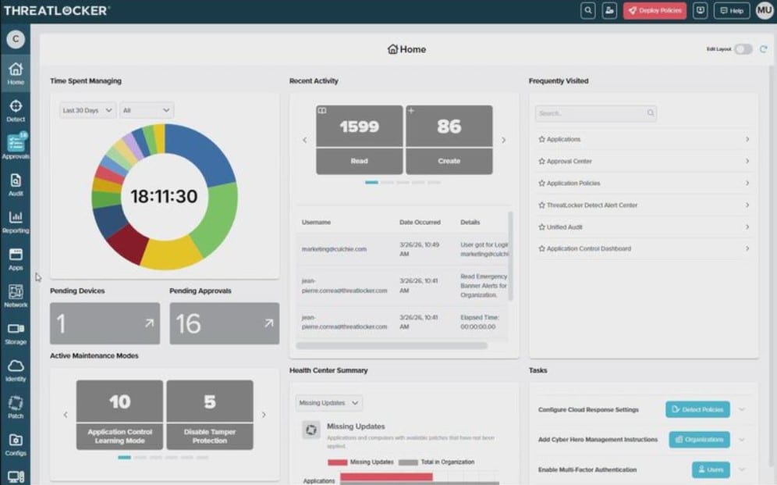Open Unified Audit frequently visited entry
The image size is (777, 485).
644,227
